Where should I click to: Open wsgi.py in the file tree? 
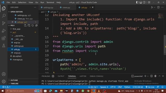[x=23, y=53]
